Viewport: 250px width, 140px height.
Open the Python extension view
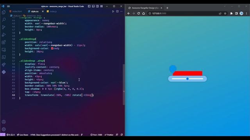(4, 72)
